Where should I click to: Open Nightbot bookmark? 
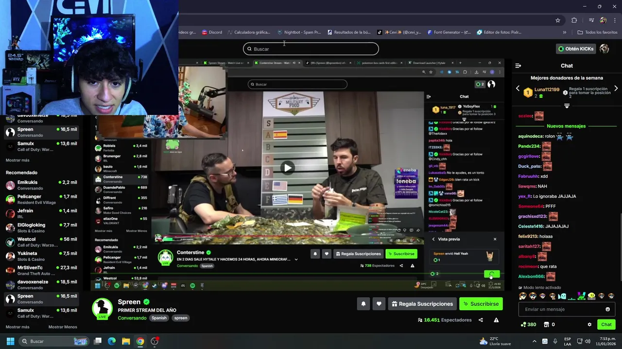coord(299,32)
